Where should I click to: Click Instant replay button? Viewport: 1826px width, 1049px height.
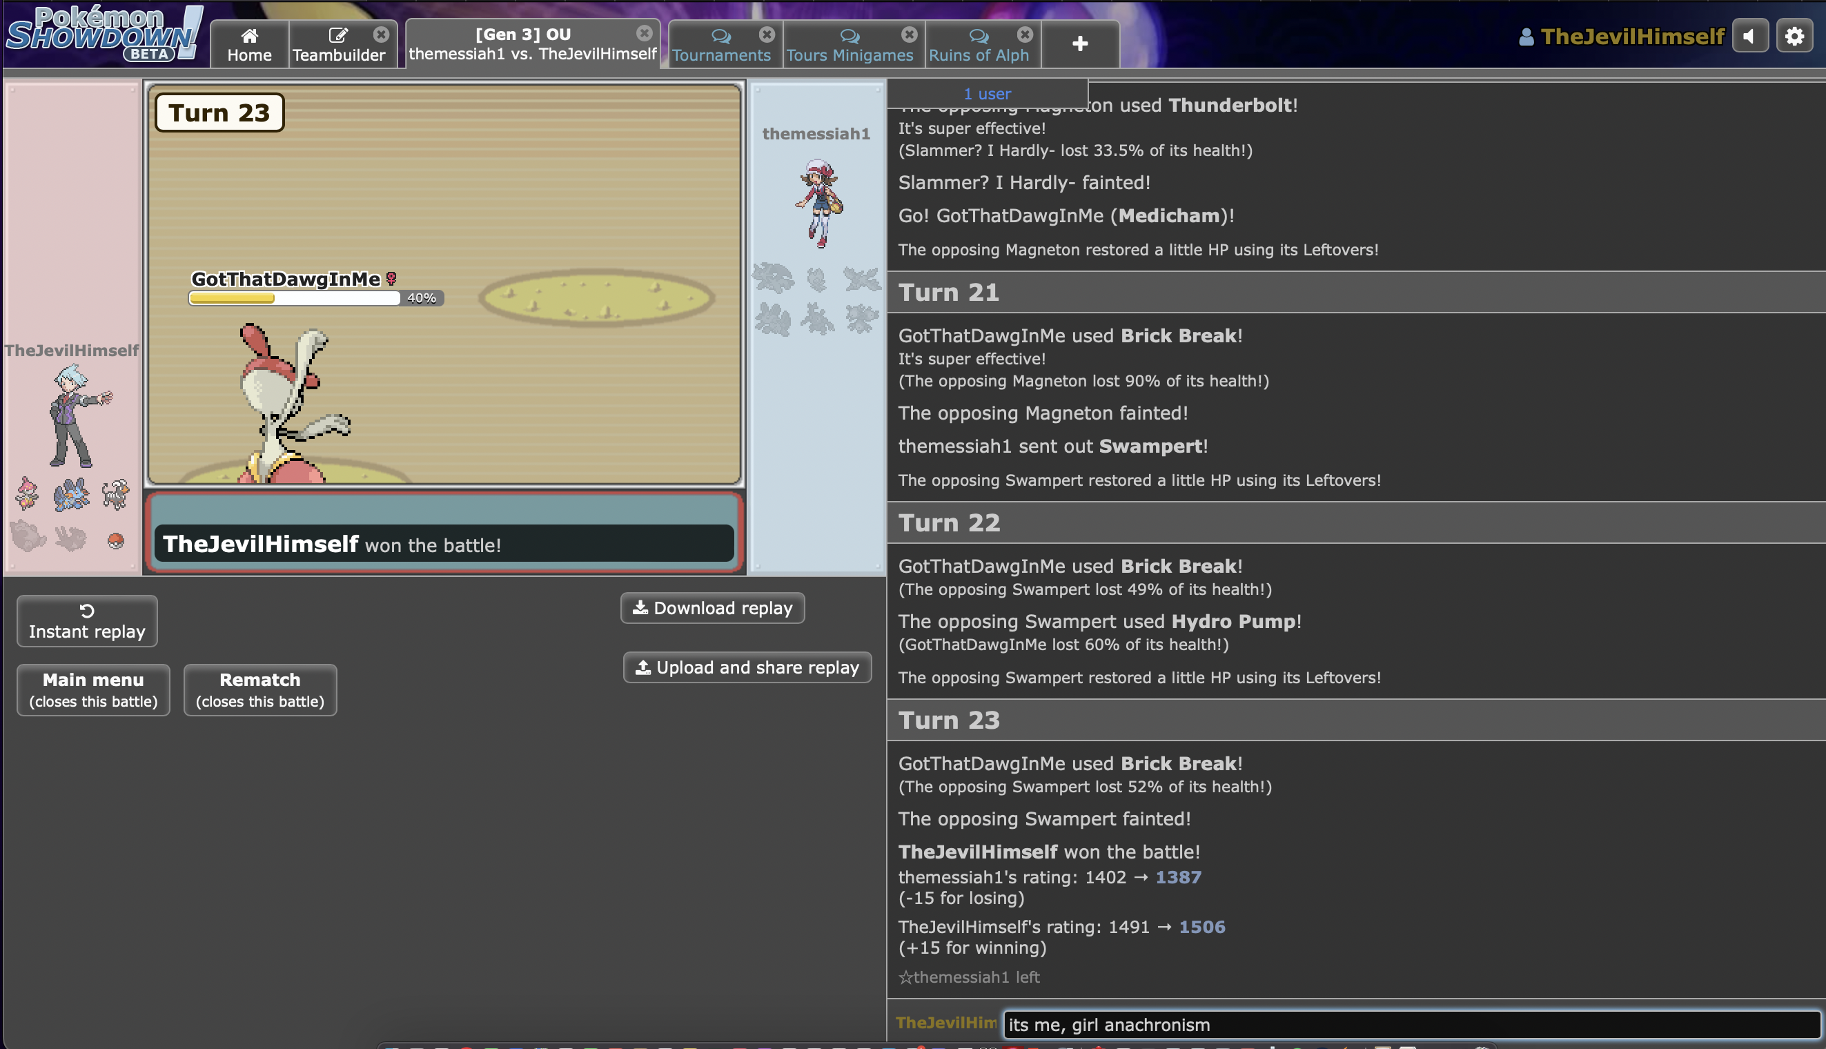click(86, 621)
